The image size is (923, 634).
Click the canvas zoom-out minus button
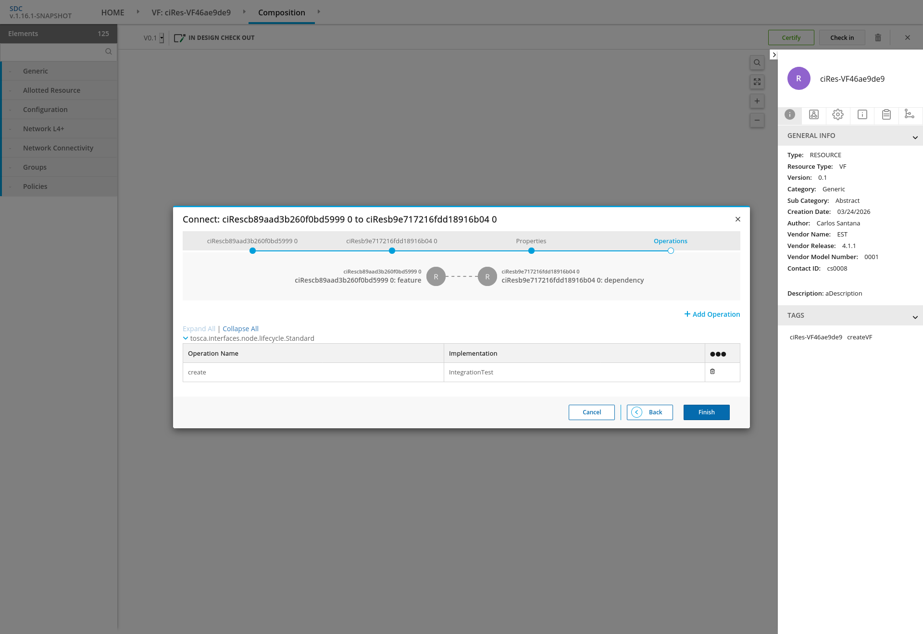[x=757, y=120]
